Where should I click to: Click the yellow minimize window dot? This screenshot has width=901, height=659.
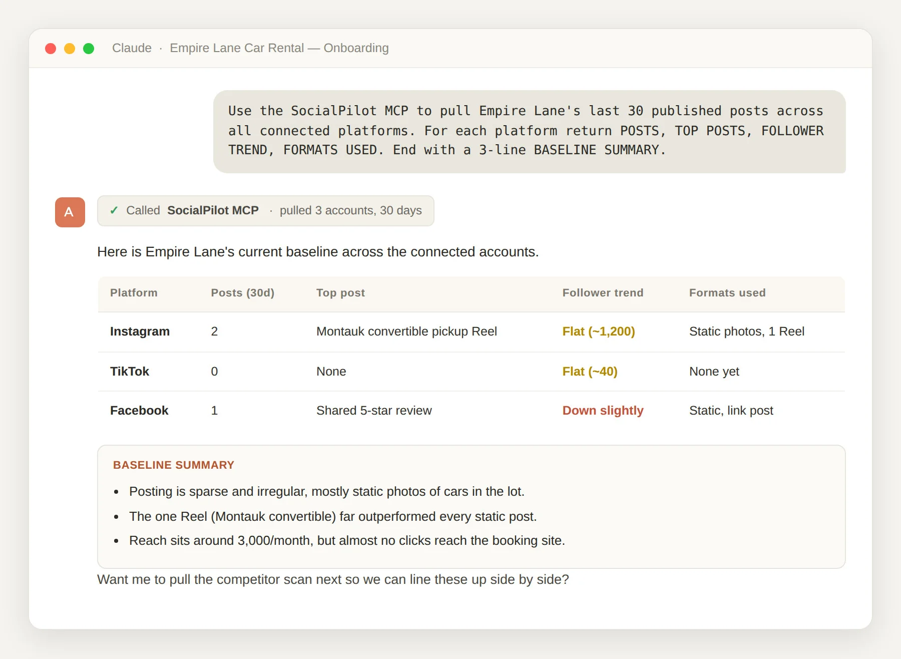[70, 48]
